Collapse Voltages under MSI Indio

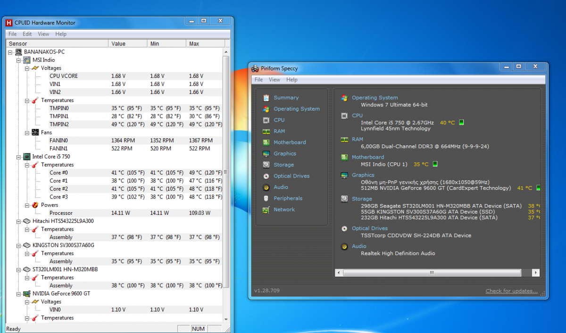click(27, 68)
